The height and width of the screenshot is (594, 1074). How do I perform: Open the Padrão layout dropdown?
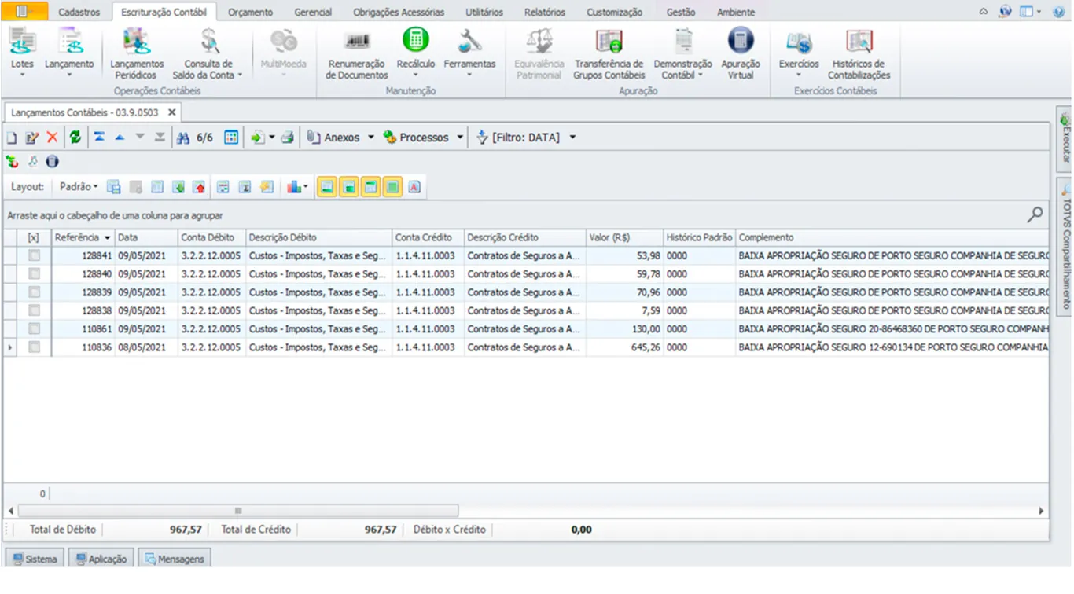pos(79,187)
